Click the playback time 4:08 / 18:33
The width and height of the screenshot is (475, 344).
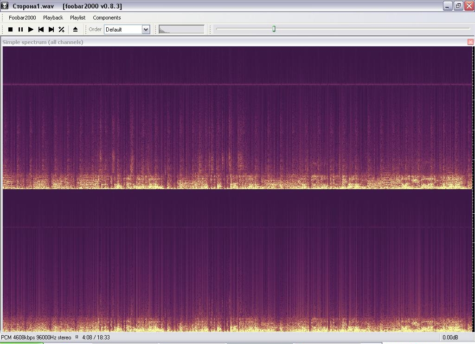tap(96, 338)
